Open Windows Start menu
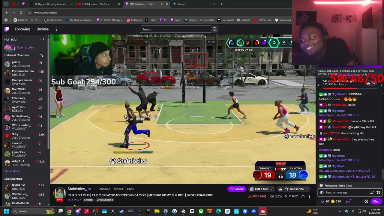Image resolution: width=384 pixels, height=216 pixels. (x=6, y=211)
